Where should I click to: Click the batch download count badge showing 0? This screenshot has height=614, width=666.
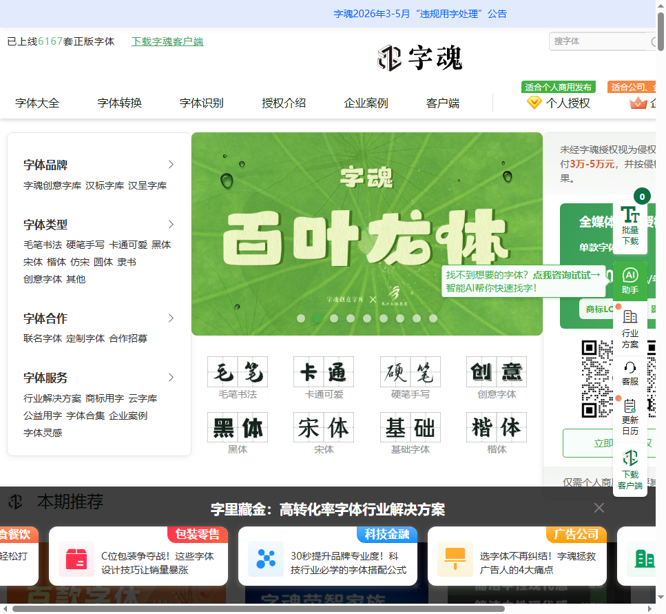click(x=642, y=196)
